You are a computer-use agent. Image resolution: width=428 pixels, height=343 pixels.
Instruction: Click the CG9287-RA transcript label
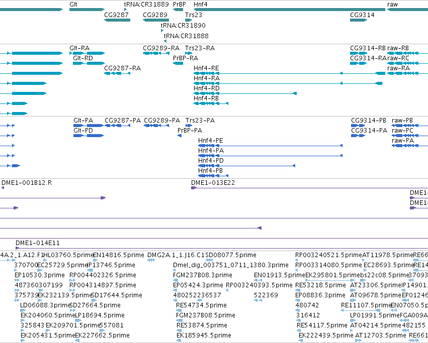123,68
